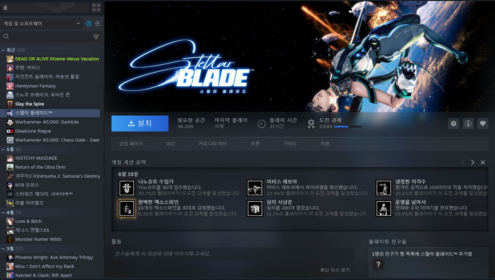Collapse the 4월 section
The height and width of the screenshot is (280, 495).
[x=3, y=212]
